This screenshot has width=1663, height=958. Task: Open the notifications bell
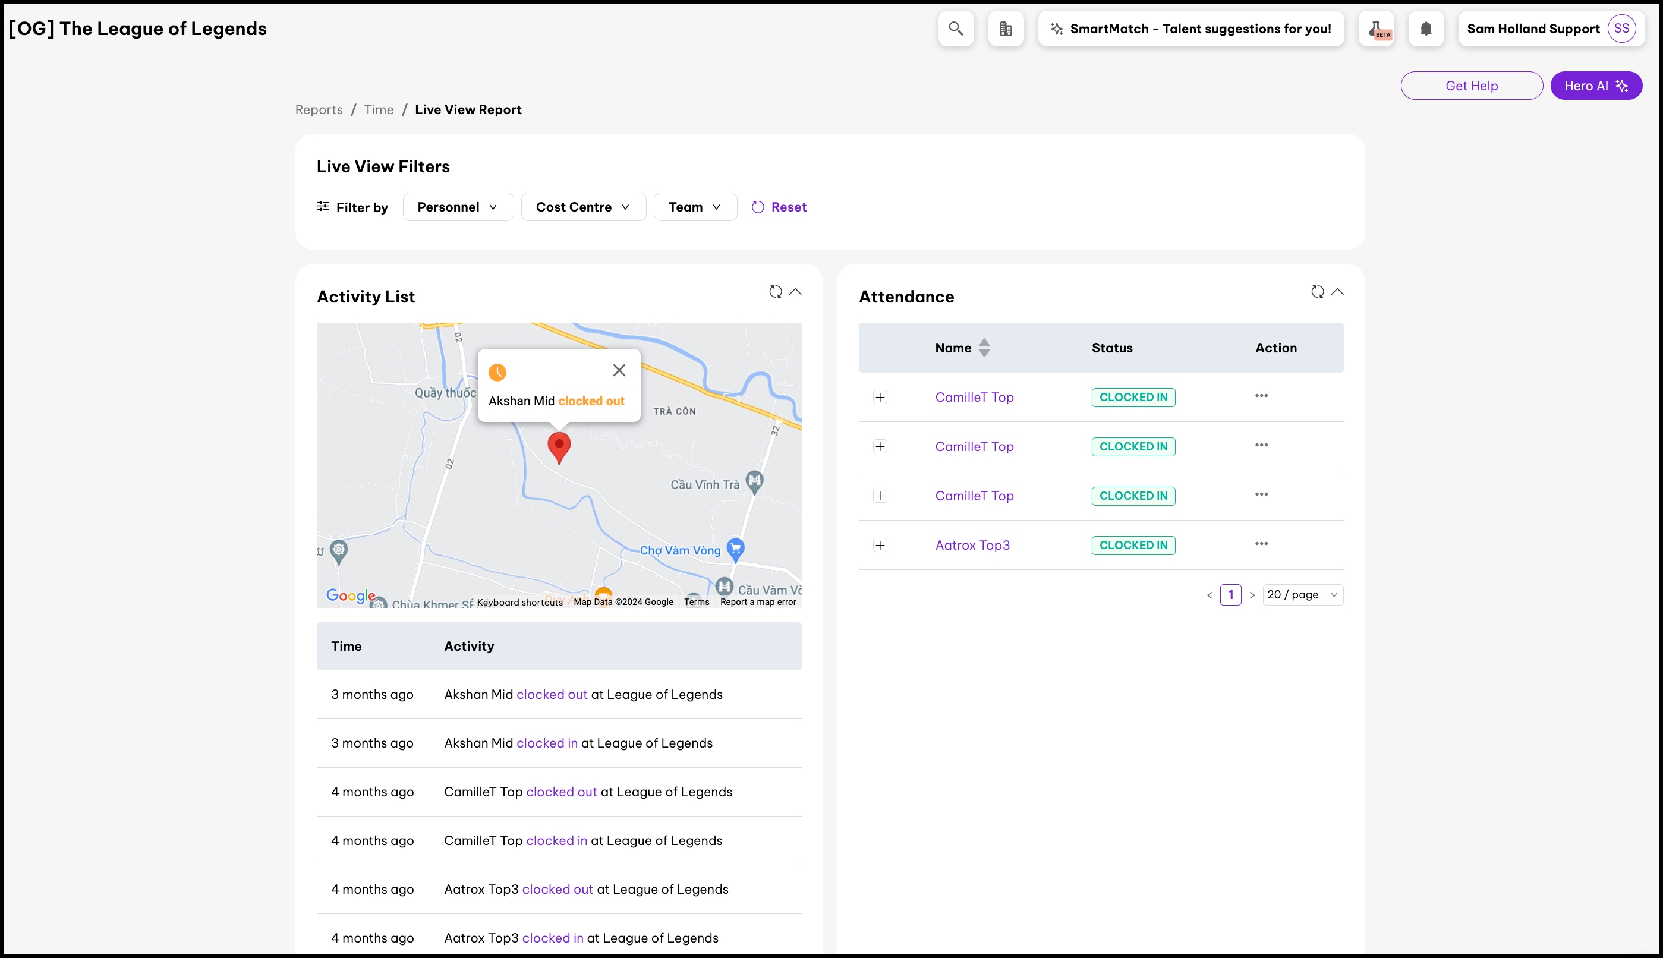[1425, 29]
